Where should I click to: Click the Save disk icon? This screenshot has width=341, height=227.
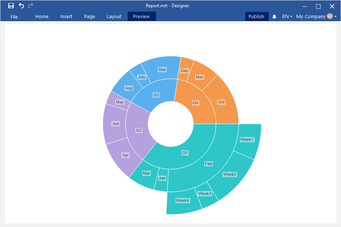11,6
